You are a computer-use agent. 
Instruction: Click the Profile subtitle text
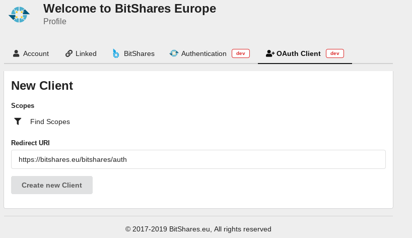pyautogui.click(x=55, y=21)
